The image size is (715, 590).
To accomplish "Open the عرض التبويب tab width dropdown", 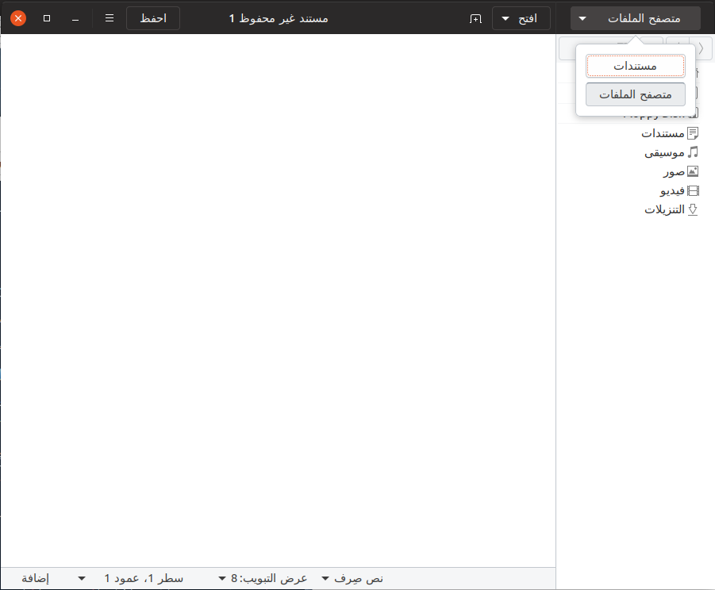I will [x=263, y=579].
